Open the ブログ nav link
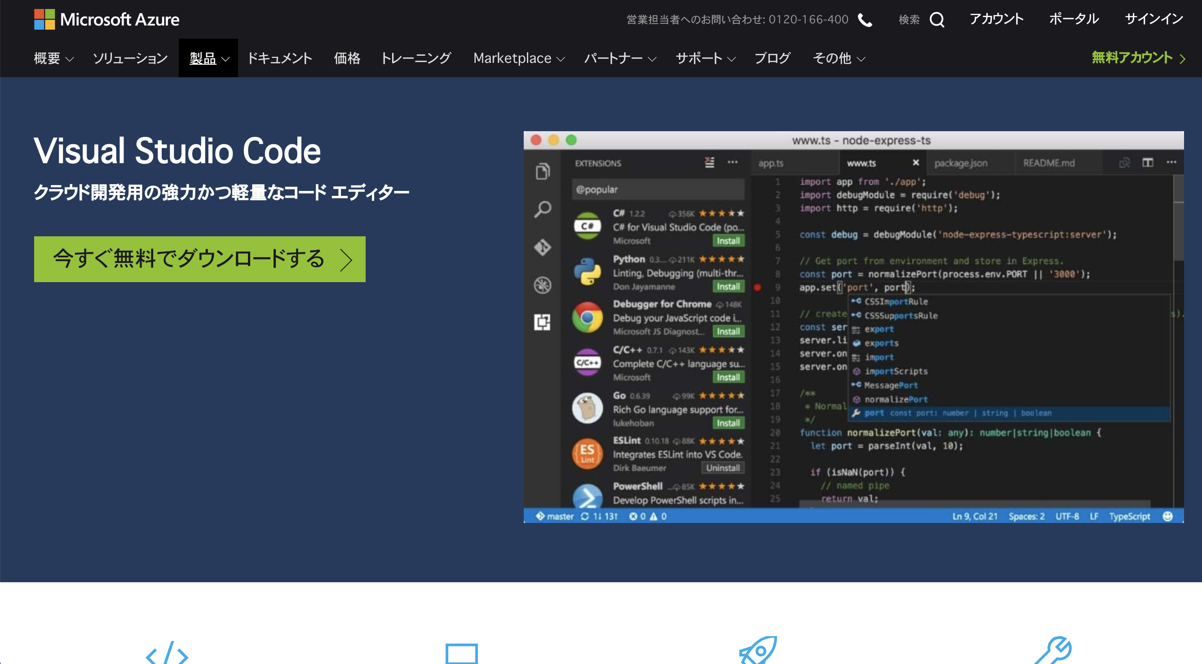 point(772,58)
